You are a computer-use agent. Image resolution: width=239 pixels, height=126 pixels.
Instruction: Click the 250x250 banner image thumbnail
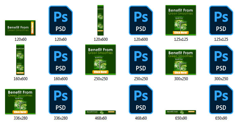point(100,60)
